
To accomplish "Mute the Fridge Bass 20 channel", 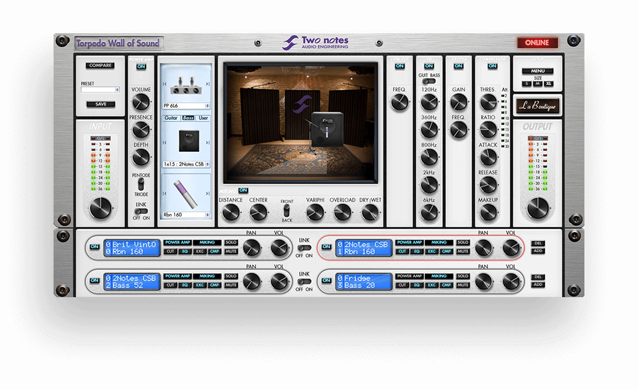I will pos(463,285).
